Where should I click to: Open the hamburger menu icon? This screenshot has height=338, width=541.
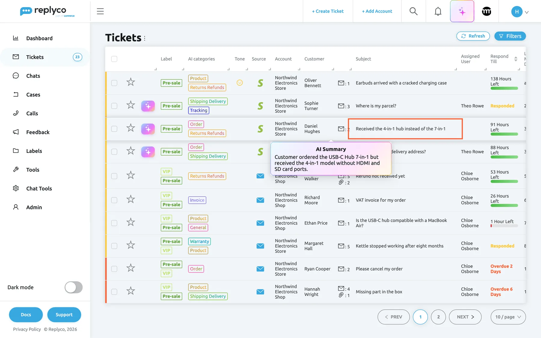(x=100, y=11)
